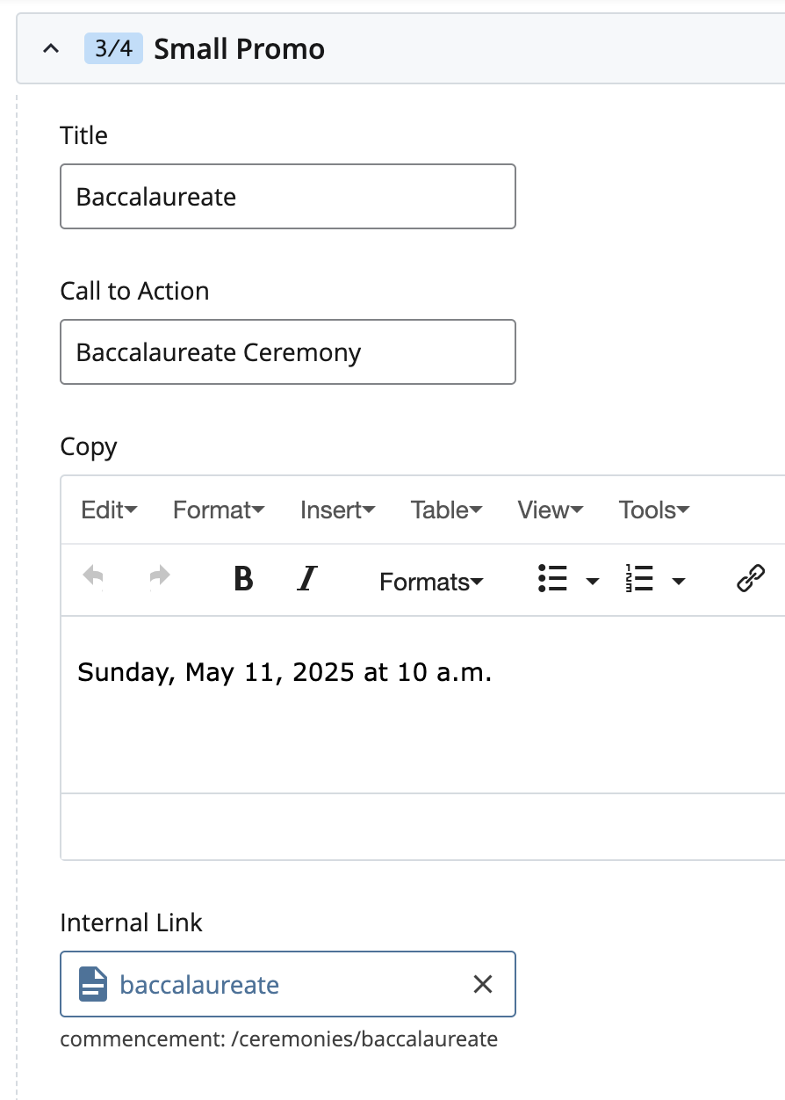Screen dimensions: 785x1100
Task: Apply Bold formatting in the Copy editor
Action: coord(243,578)
